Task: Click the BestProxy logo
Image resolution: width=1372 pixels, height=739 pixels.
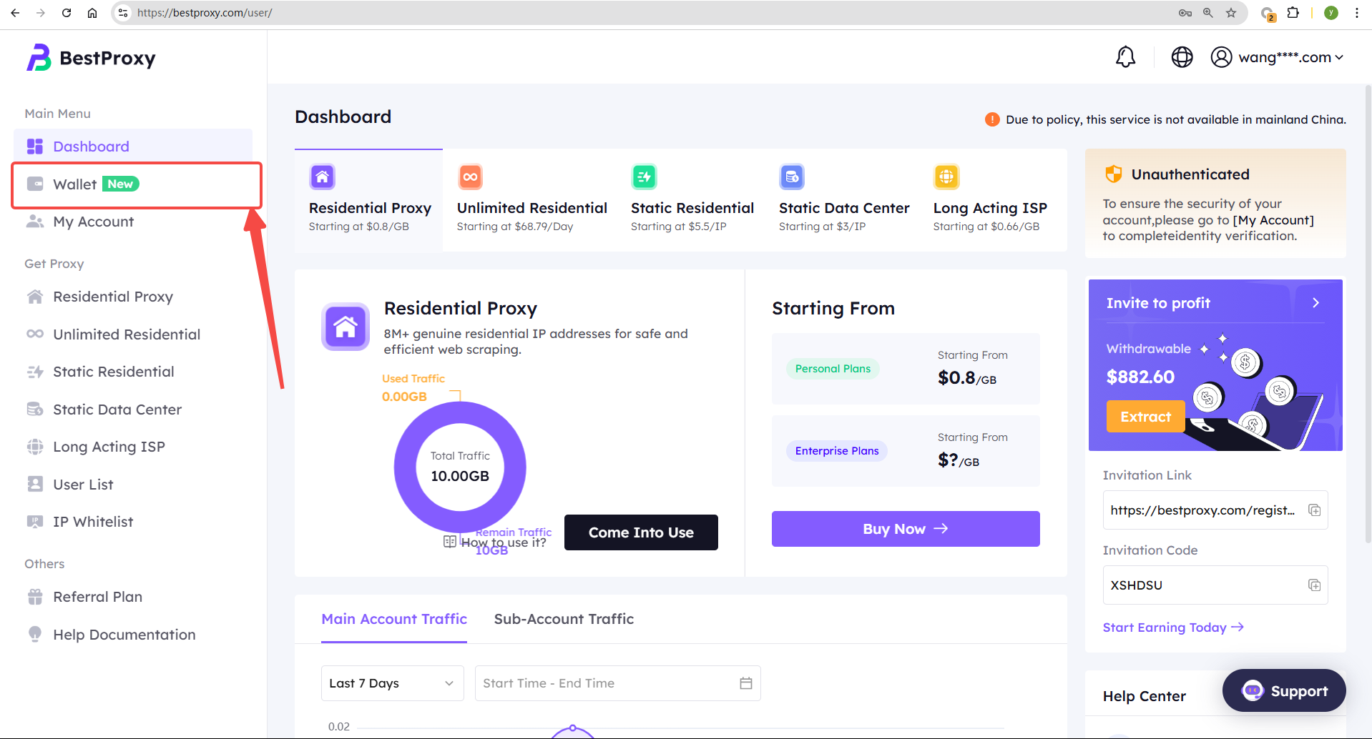Action: click(91, 58)
